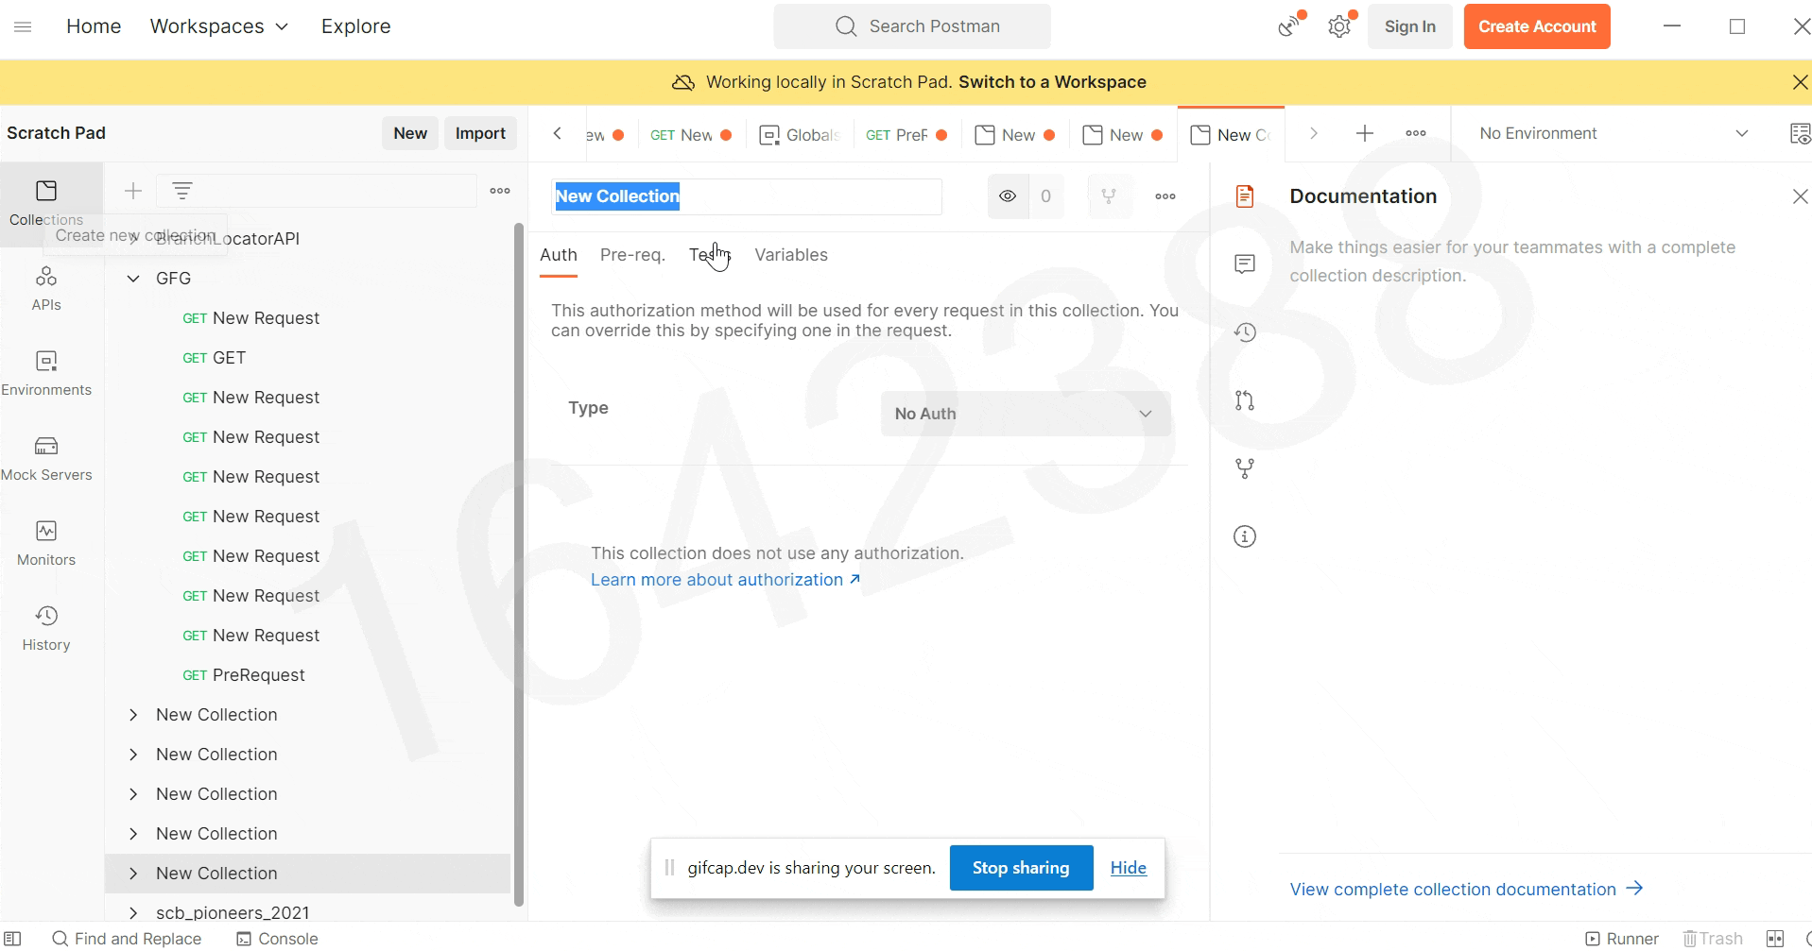Collapse the GFG collection
Image resolution: width=1812 pixels, height=951 pixels.
(133, 279)
